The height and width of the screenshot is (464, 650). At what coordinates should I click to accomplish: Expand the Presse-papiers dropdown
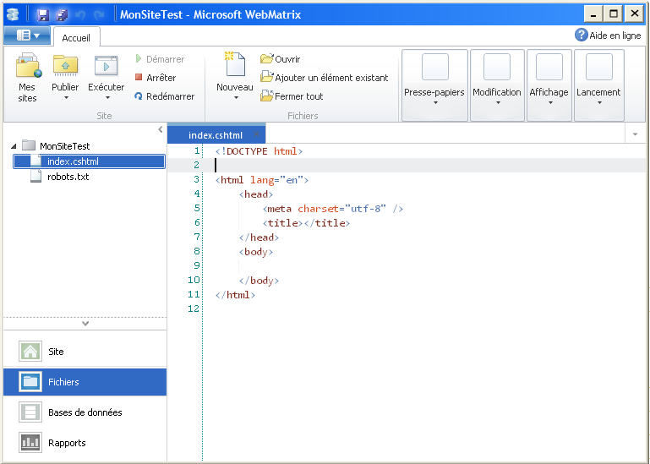click(x=434, y=85)
